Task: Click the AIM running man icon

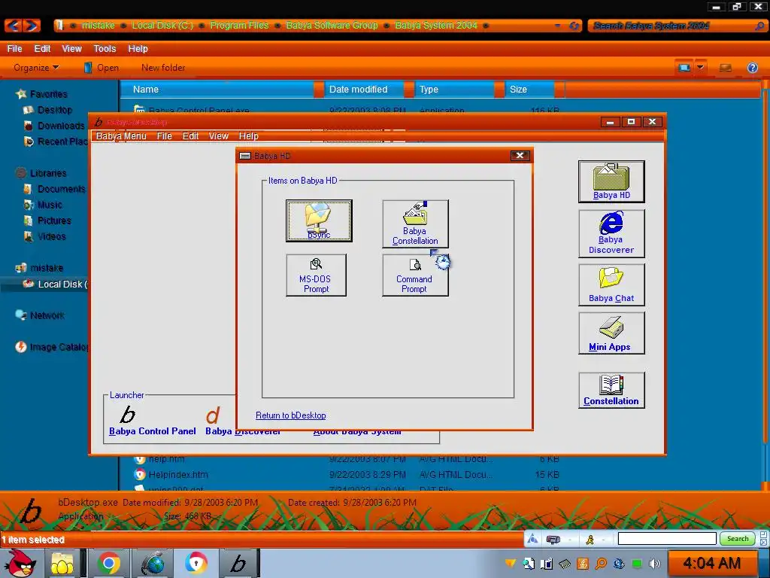Action: click(x=590, y=540)
